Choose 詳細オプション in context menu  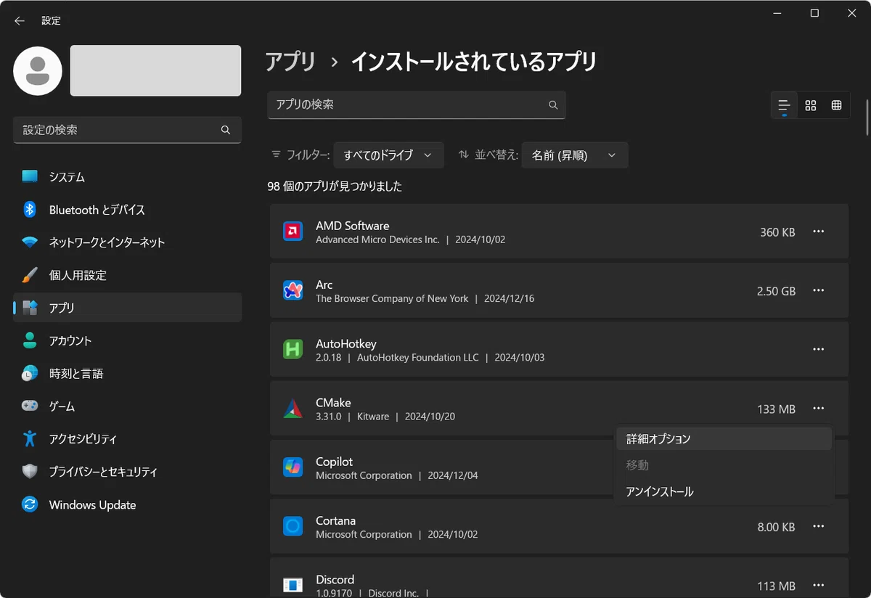(724, 439)
